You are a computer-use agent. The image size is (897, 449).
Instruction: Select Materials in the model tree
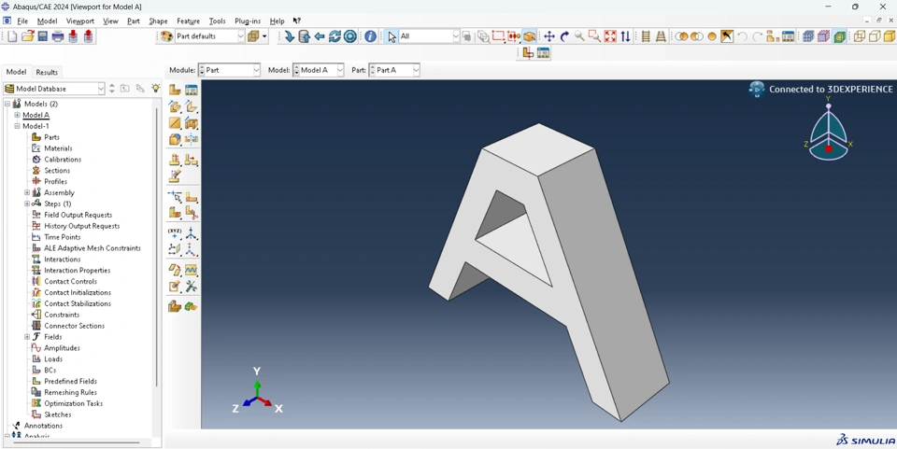pos(58,147)
